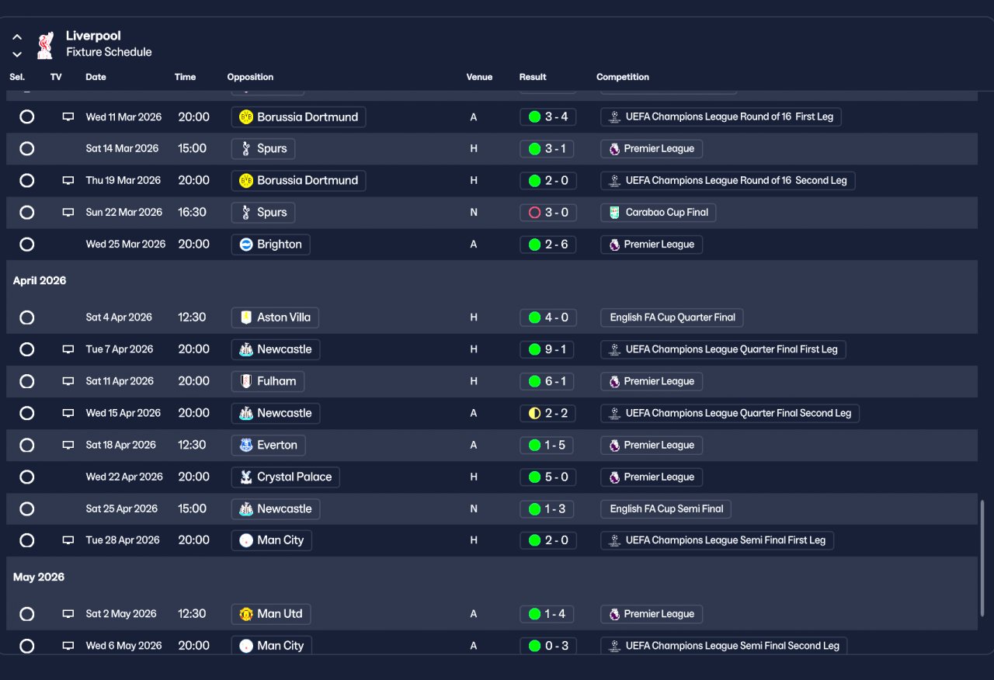994x680 pixels.
Task: Sort fixtures by the Result column header
Action: pos(533,78)
